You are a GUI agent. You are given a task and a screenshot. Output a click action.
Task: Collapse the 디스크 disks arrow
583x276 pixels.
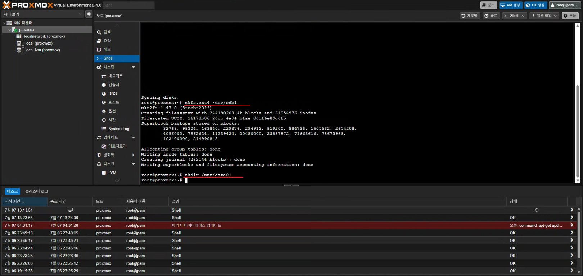[134, 164]
